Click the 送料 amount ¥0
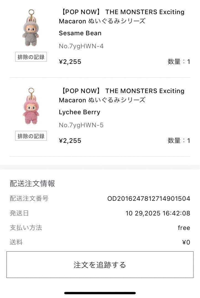Image resolution: width=200 pixels, height=298 pixels. pyautogui.click(x=186, y=242)
